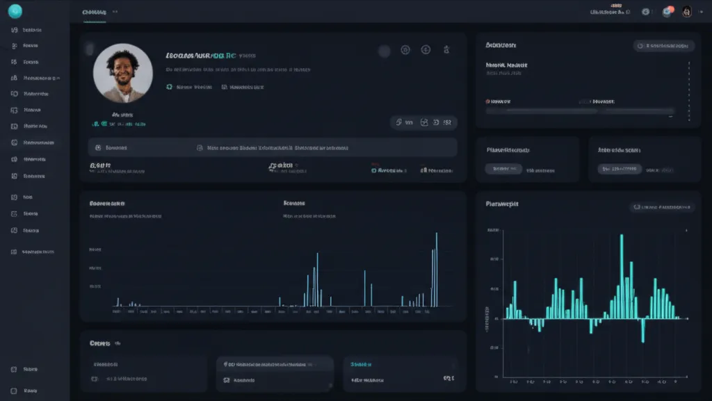Click the horizontal progress bar in the top-right panel
Image resolution: width=712 pixels, height=401 pixels.
(580, 111)
